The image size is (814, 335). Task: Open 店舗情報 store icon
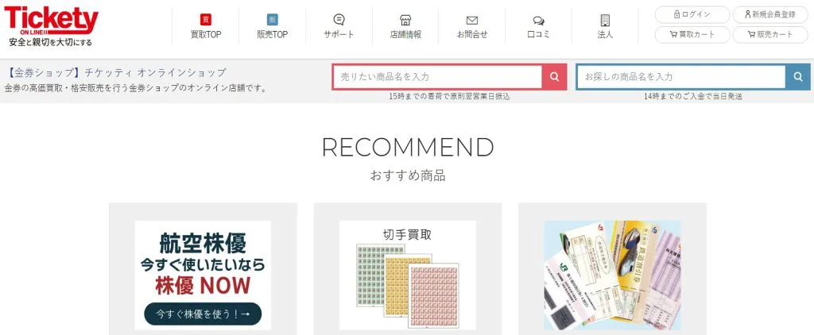405,20
